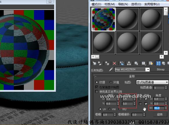Image resolution: width=169 pixels, height=125 pixels.
Task: Pick material with the eyedropper icon
Action: tap(111, 70)
